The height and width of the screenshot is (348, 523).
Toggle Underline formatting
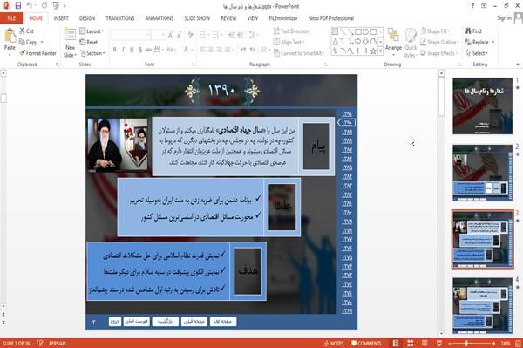pos(132,50)
